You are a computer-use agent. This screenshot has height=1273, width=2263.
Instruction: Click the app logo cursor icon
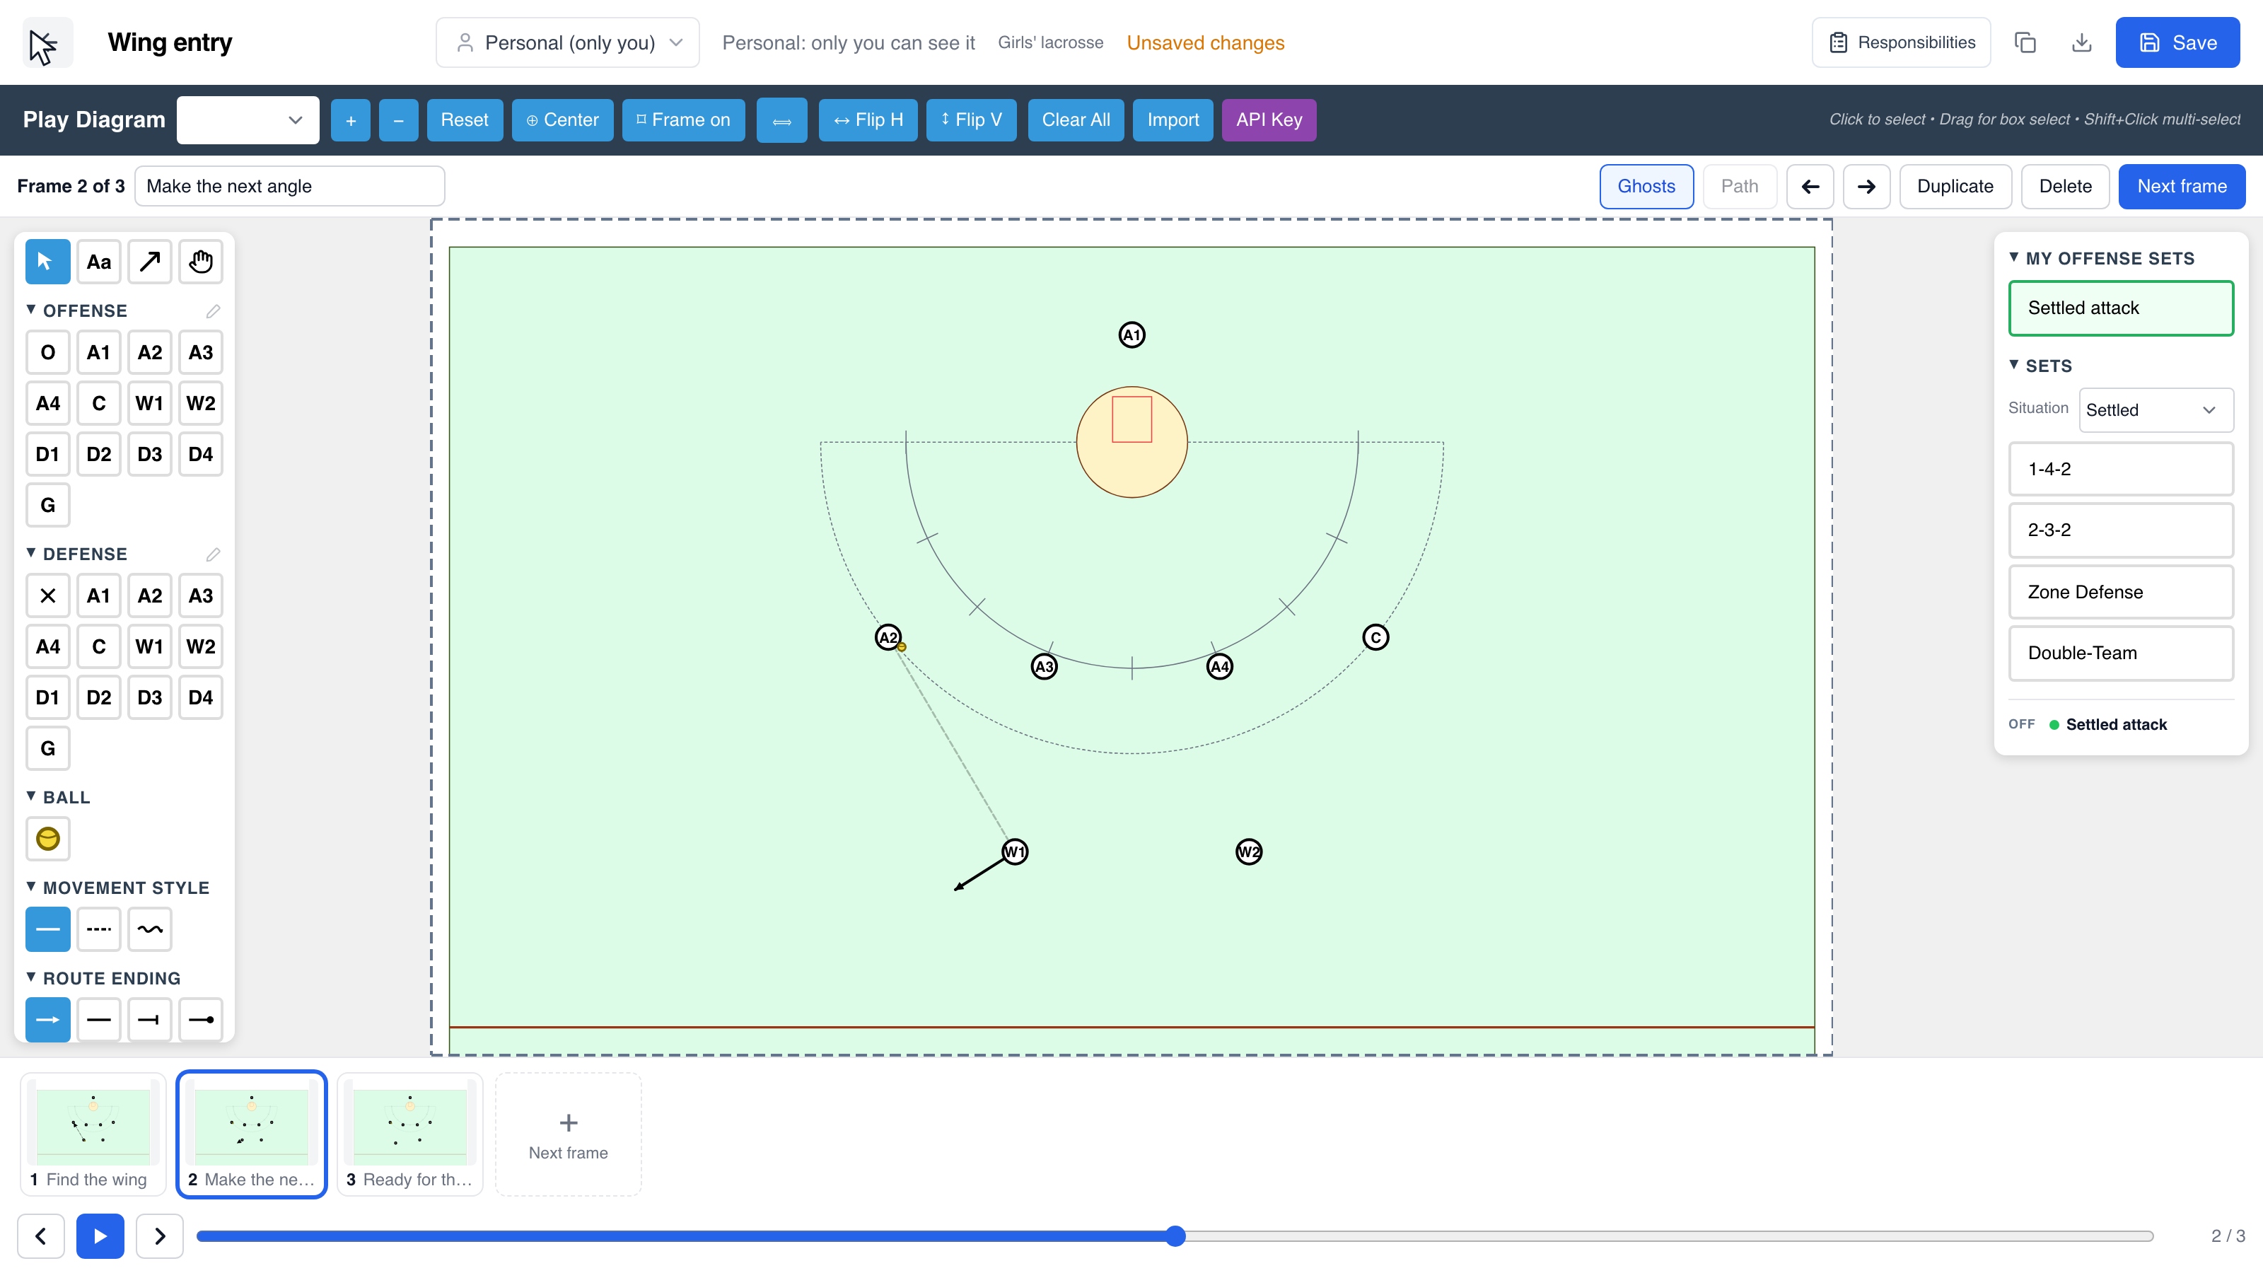click(x=47, y=42)
